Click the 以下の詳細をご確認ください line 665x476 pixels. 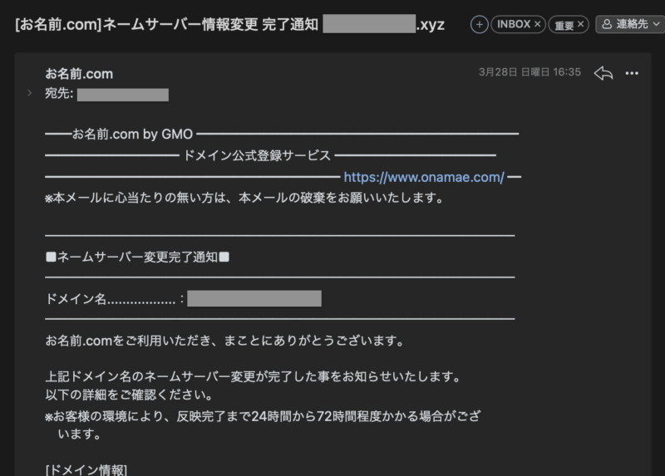tap(129, 395)
